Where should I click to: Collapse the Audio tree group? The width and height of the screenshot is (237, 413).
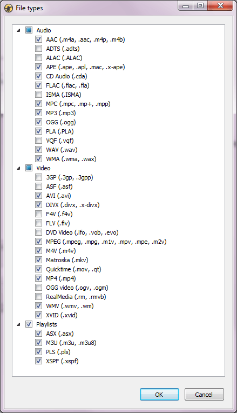click(18, 30)
